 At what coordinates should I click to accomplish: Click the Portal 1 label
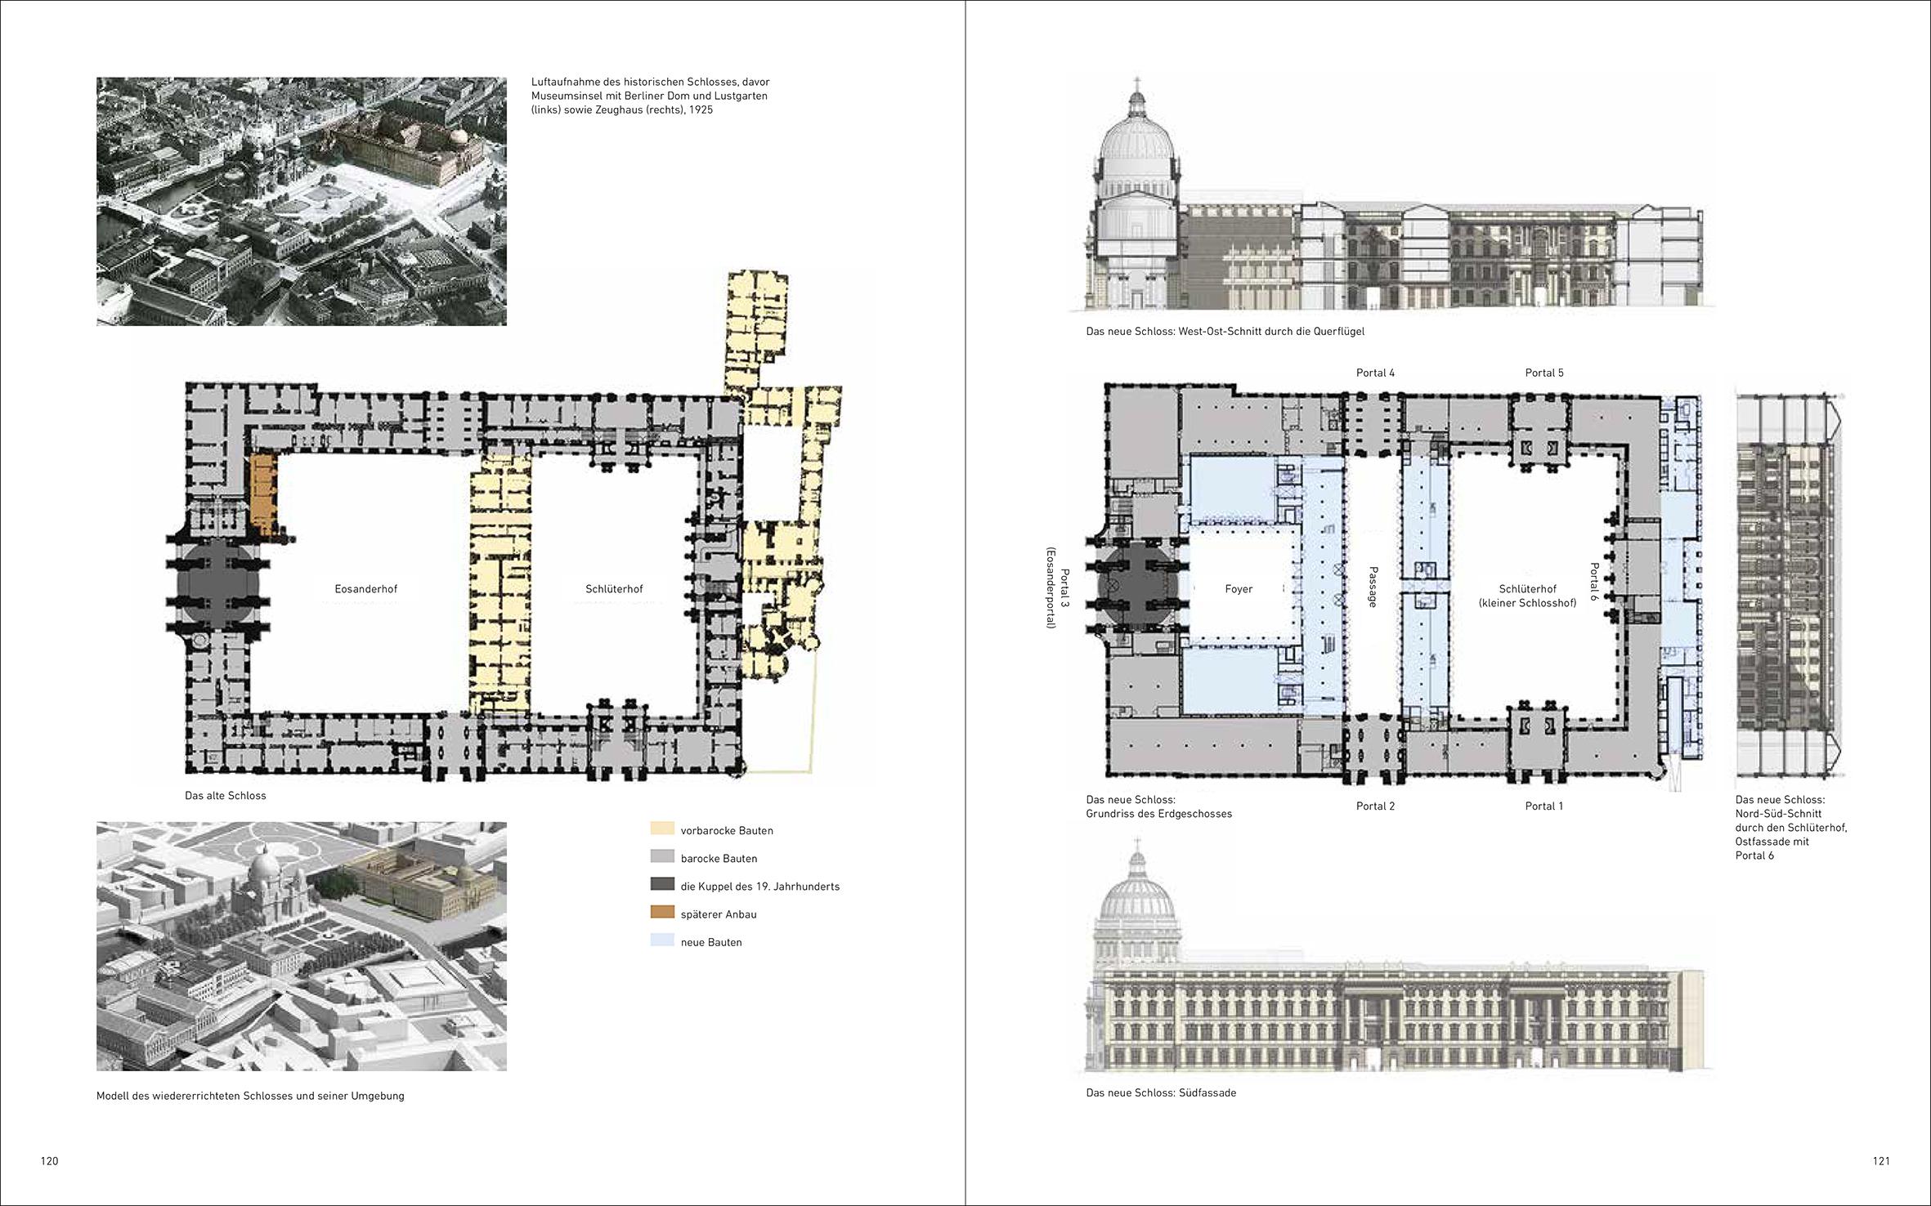coord(1543,806)
